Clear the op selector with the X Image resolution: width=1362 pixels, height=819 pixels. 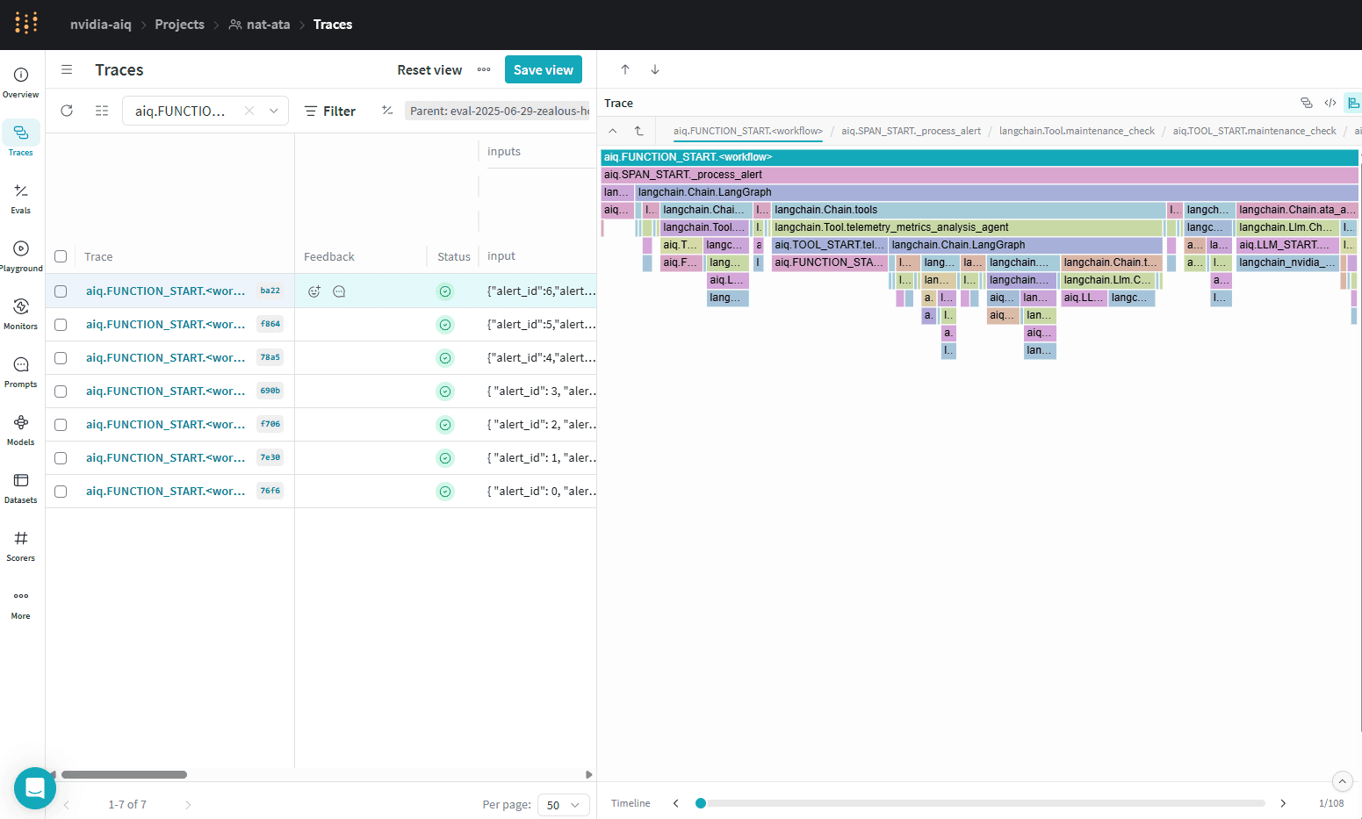[x=249, y=111]
